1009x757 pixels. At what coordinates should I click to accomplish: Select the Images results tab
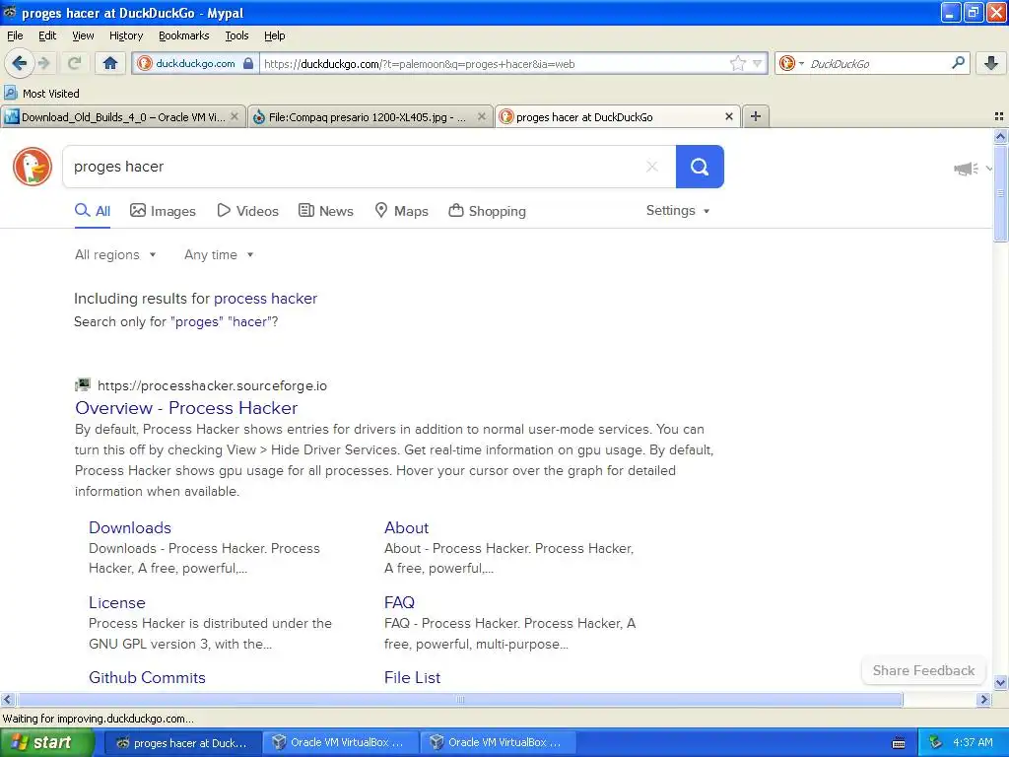[x=163, y=211]
